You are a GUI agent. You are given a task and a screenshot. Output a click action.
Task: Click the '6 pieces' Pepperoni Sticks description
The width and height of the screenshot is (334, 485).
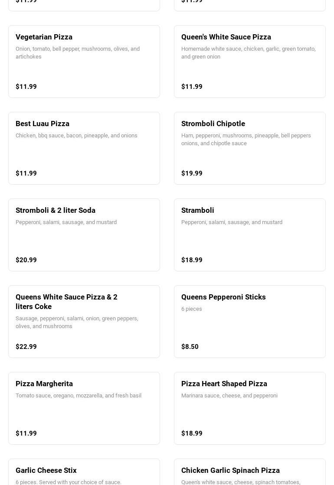point(192,309)
